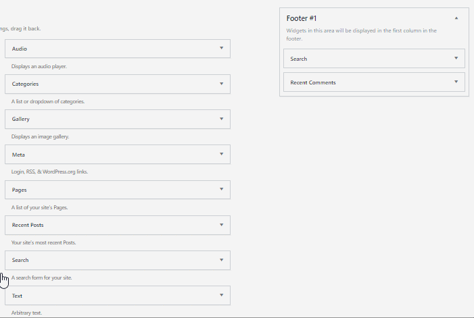474x318 pixels.
Task: Click the Text widget title
Action: coord(18,295)
